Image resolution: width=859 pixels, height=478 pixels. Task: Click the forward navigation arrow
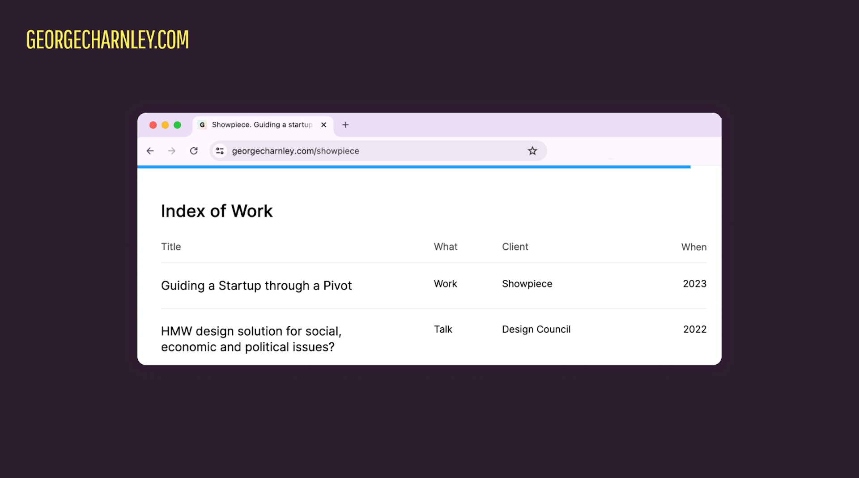point(171,151)
